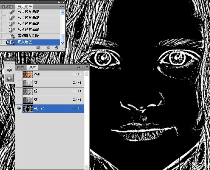Click History scrollbar up arrow
Viewport: 210px width, 170px height.
click(63, 12)
